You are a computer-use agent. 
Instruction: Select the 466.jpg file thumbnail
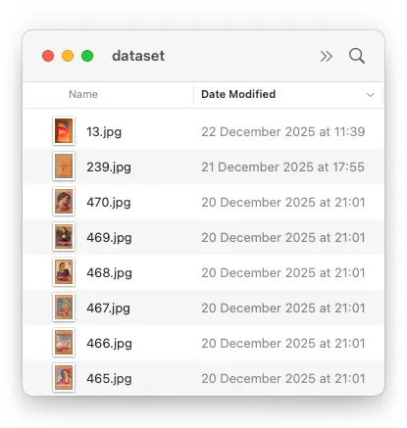[x=64, y=343]
